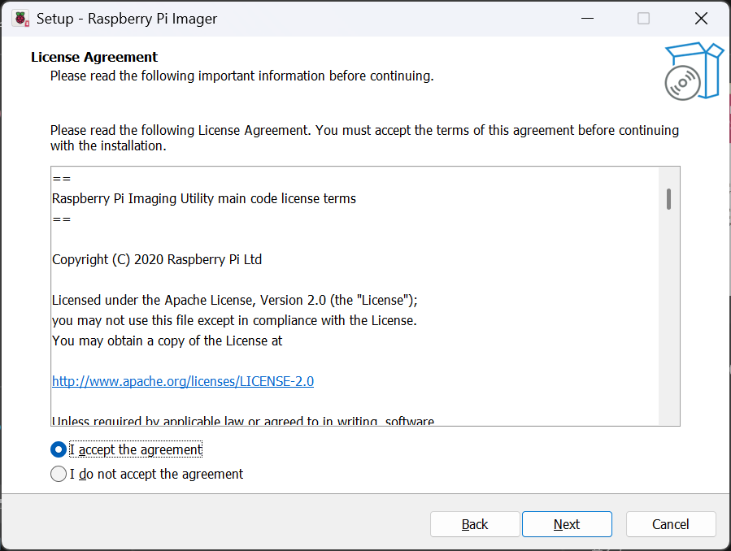Click scrollbar track below the thumb
The height and width of the screenshot is (551, 731).
point(668,325)
